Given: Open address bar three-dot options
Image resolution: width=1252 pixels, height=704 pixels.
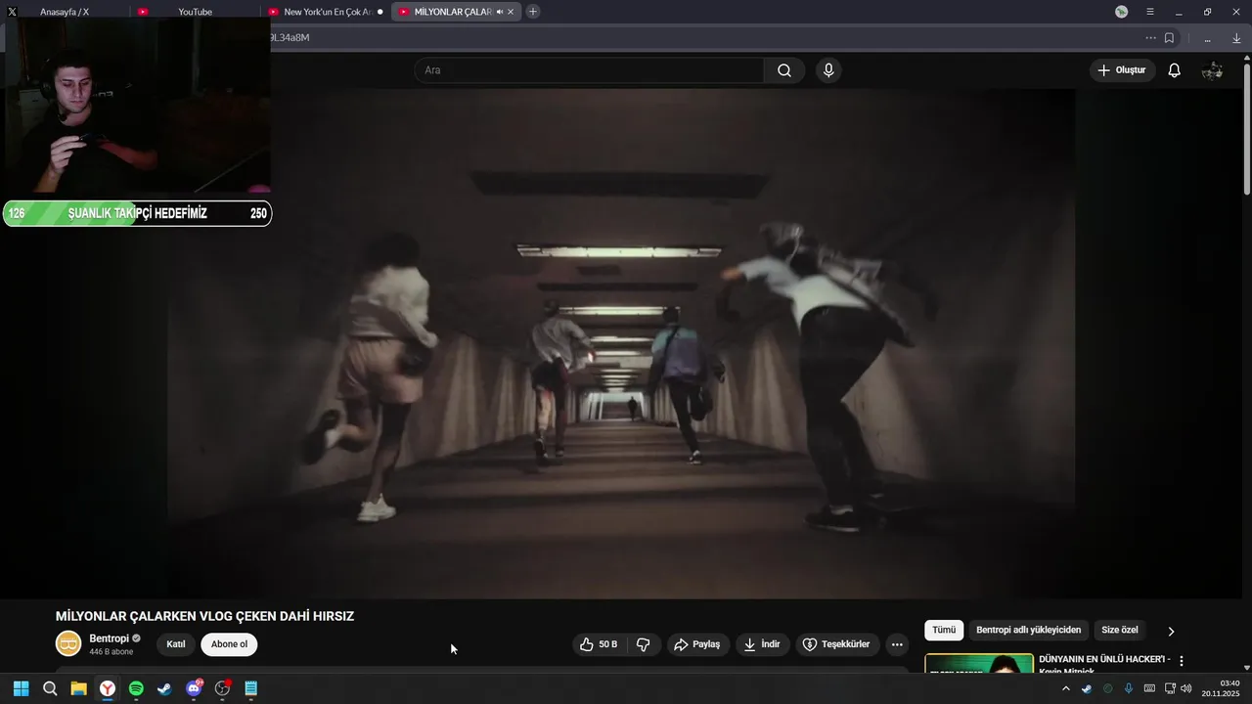Looking at the screenshot, I should click(1150, 38).
